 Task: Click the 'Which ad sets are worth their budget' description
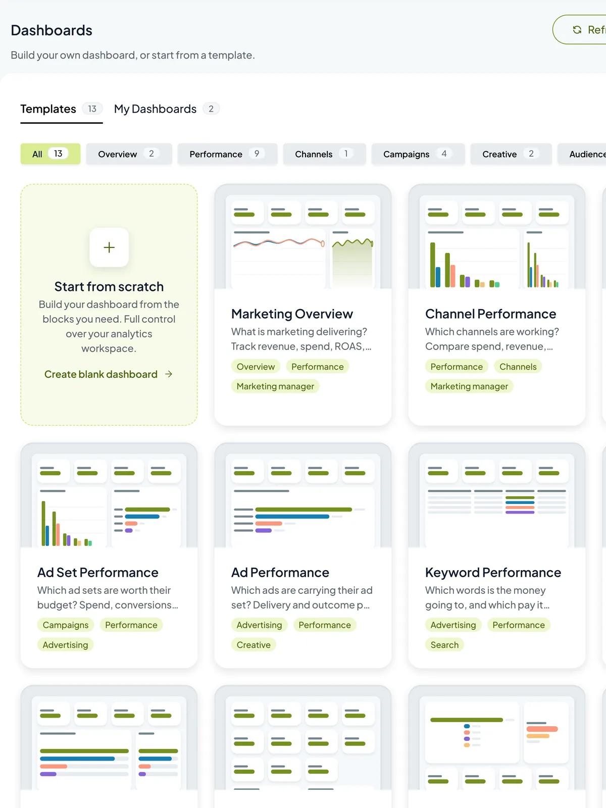click(108, 598)
